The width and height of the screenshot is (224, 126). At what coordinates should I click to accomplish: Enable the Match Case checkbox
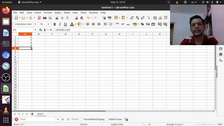click(106, 119)
